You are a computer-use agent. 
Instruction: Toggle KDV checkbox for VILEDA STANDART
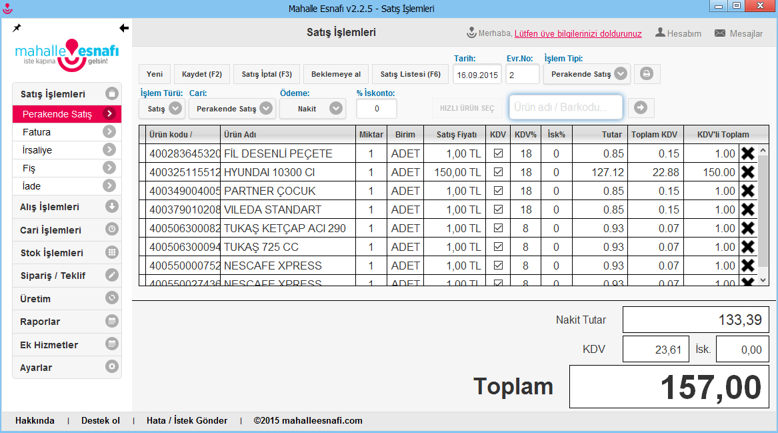498,209
